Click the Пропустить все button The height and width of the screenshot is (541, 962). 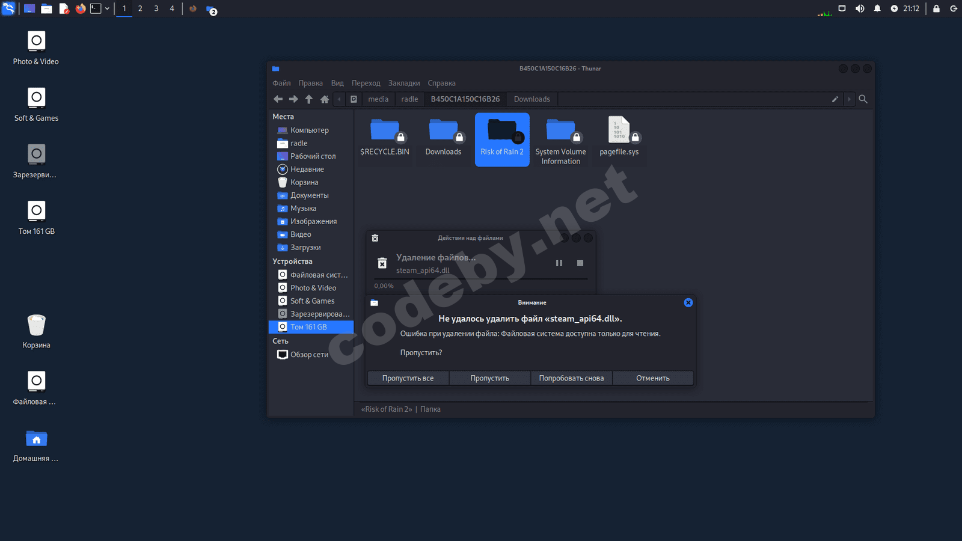[x=408, y=378]
